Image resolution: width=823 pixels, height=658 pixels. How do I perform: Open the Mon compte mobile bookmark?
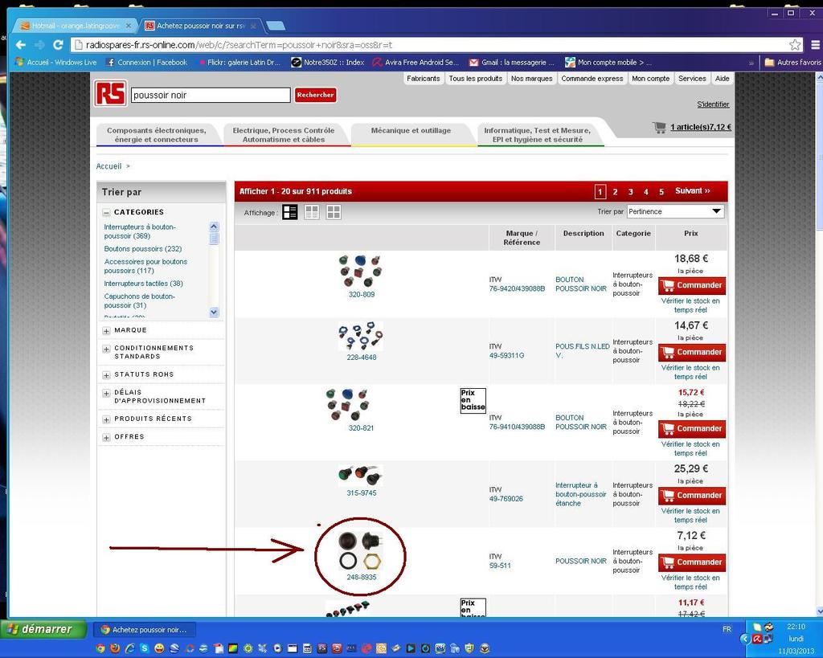(609, 63)
